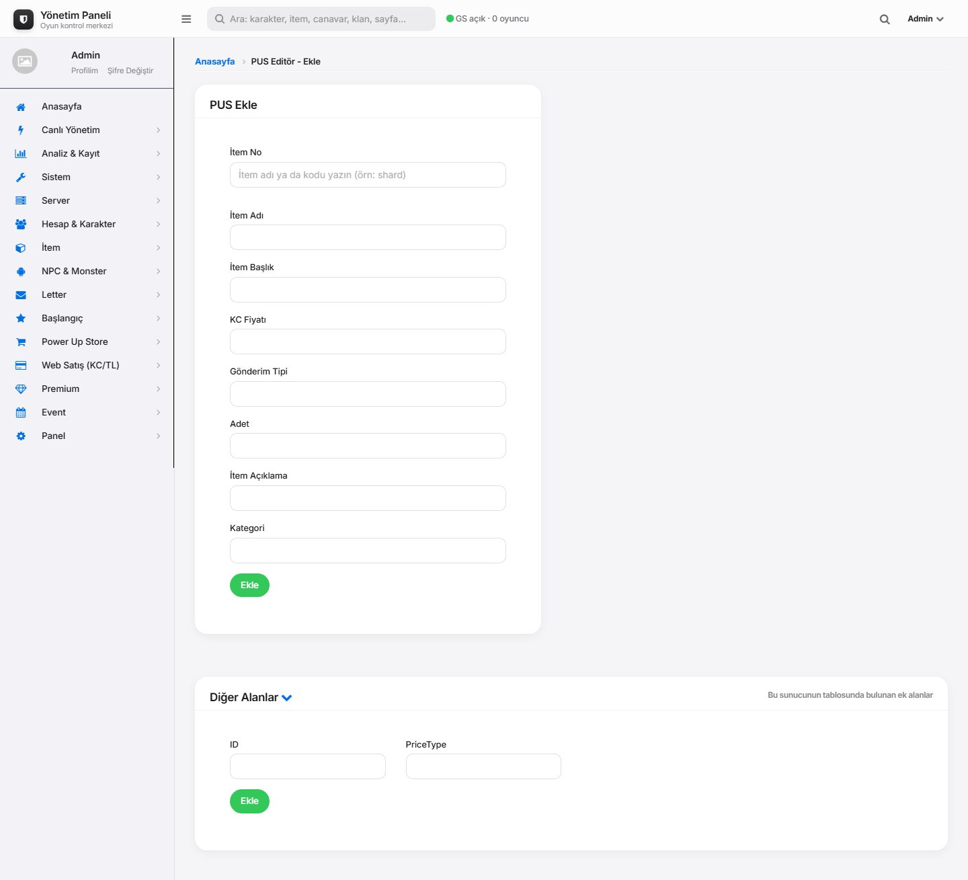Viewport: 968px width, 880px height.
Task: Click the Canlı Yönetim lightning icon
Action: click(21, 130)
